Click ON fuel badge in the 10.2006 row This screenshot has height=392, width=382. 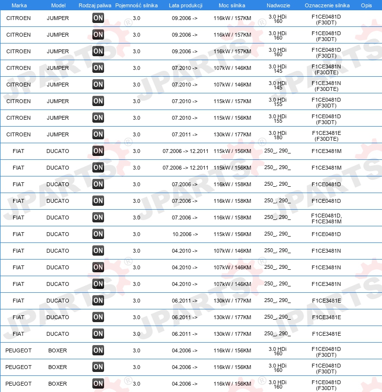point(98,234)
